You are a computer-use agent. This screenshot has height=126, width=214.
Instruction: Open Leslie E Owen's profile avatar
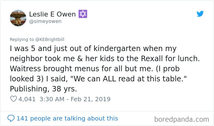[x=18, y=17]
